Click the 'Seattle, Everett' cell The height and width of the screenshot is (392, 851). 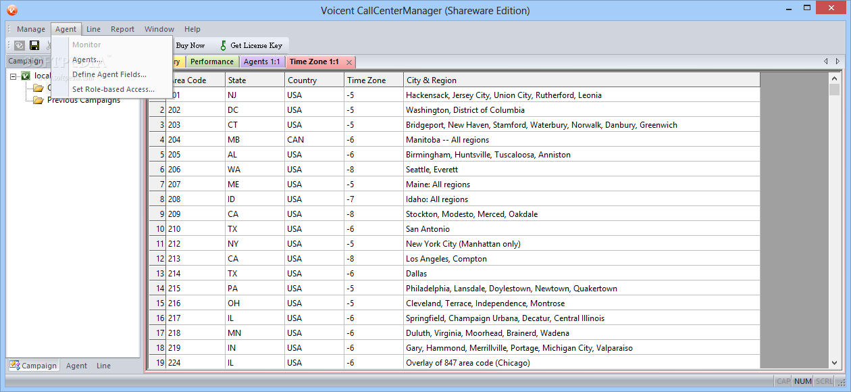[582, 170]
